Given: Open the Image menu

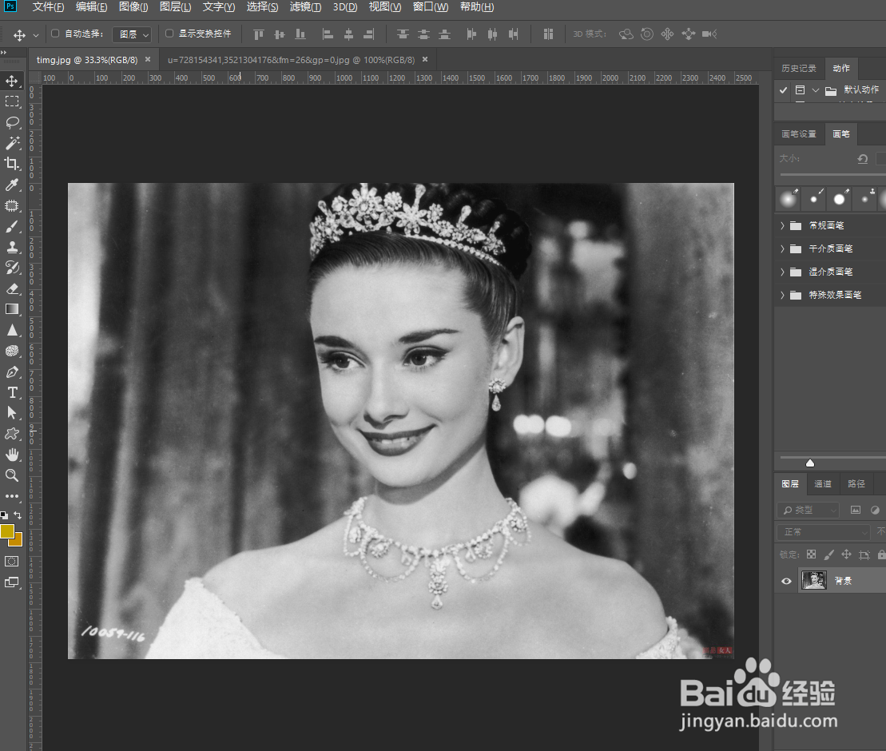Looking at the screenshot, I should point(133,6).
